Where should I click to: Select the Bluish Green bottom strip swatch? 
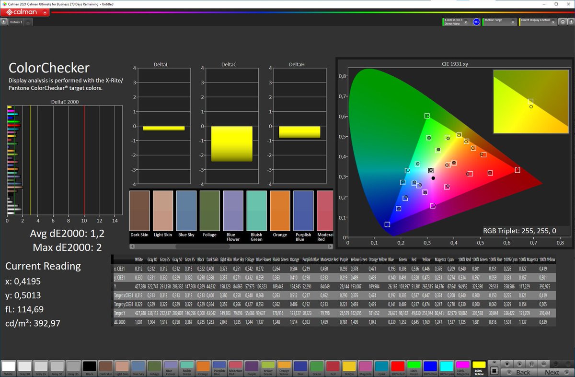pos(187,368)
